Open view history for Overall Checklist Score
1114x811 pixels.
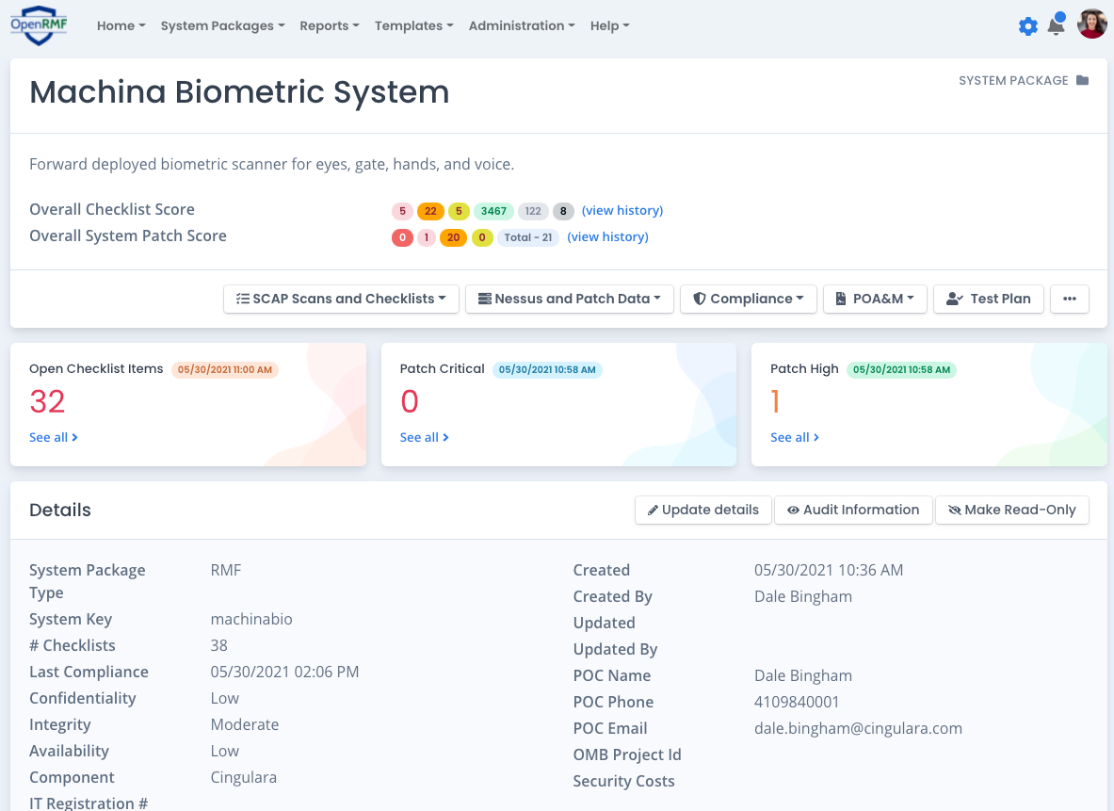coord(622,210)
